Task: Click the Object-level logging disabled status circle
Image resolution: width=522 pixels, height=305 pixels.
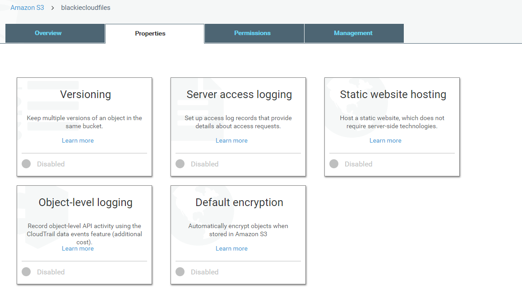Action: 26,272
